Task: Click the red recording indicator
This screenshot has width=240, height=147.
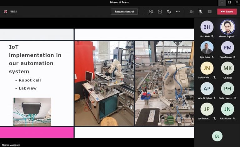Action: [x=6, y=11]
